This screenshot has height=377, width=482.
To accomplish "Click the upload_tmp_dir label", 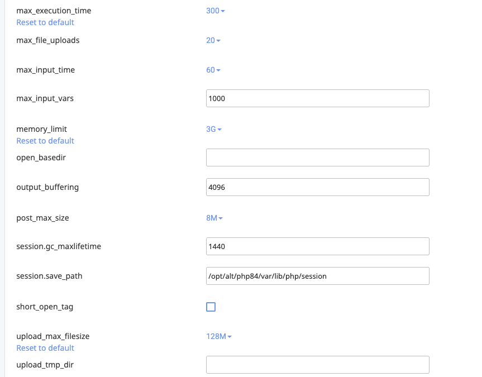I will point(45,365).
